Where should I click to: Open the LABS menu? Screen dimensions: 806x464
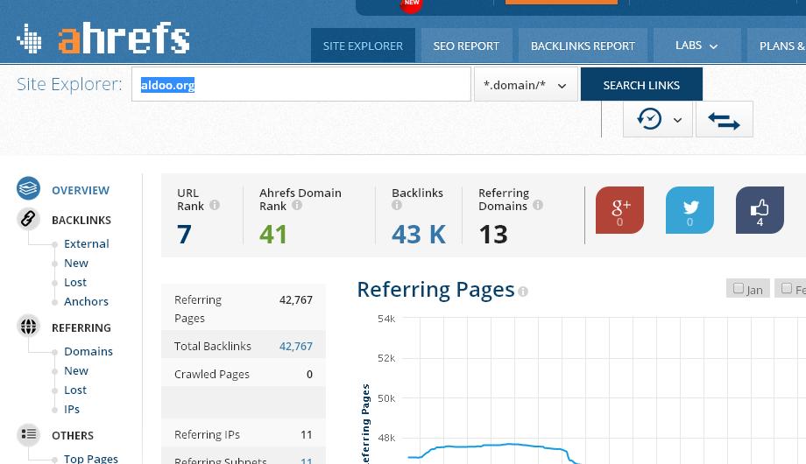point(696,46)
